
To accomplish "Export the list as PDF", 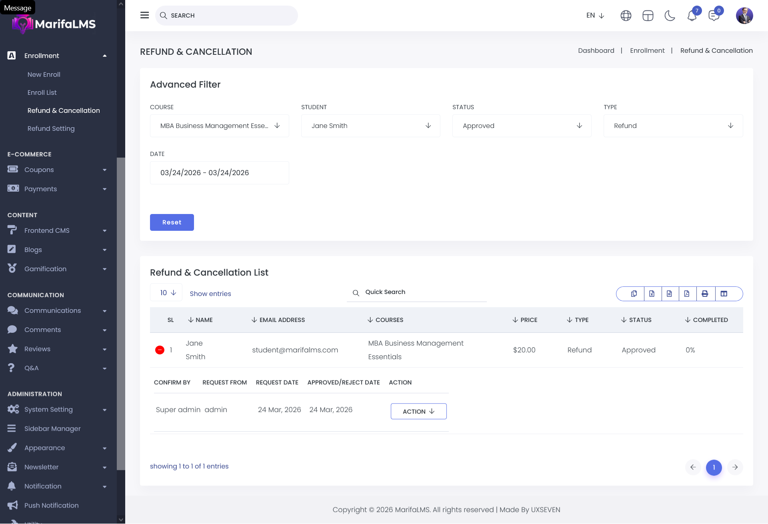I will (x=687, y=294).
